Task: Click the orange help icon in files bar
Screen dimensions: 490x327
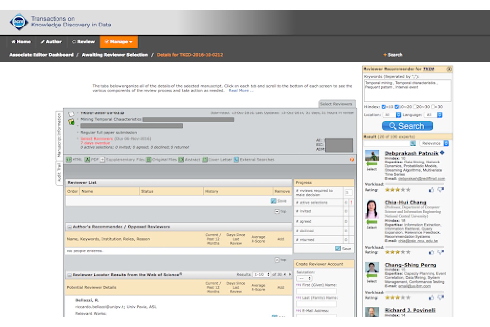Action: [x=352, y=159]
